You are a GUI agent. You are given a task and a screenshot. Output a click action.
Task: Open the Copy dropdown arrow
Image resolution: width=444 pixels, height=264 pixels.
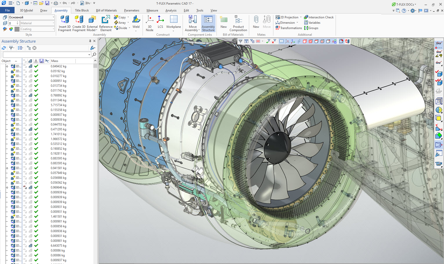(x=128, y=17)
